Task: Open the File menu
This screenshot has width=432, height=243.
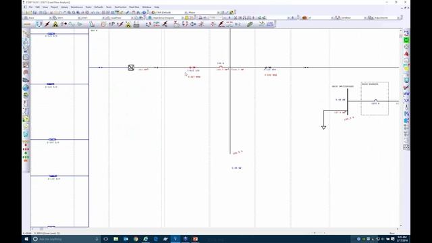Action: point(30,7)
